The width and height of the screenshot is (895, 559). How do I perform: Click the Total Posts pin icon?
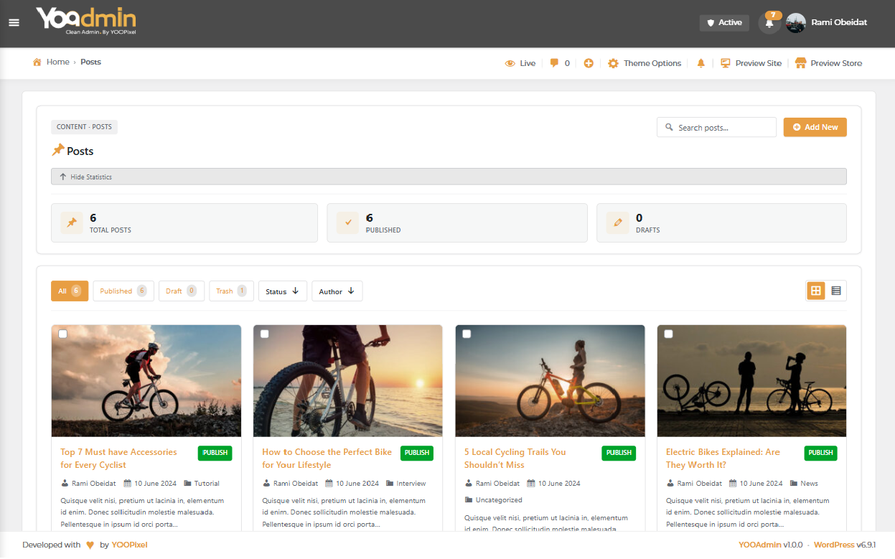pyautogui.click(x=72, y=223)
